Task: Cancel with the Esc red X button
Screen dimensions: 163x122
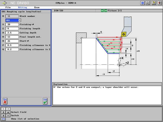Action: pos(5,101)
